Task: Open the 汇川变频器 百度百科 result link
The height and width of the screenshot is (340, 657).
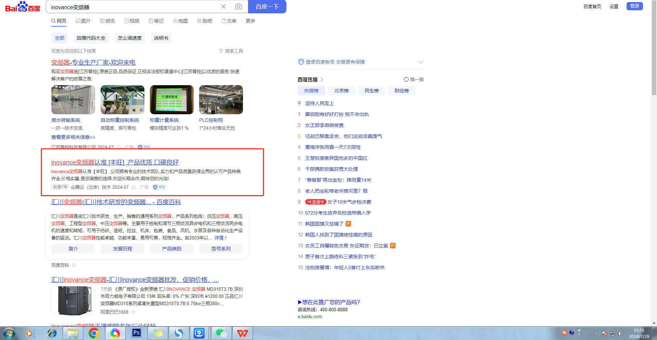Action: (x=116, y=202)
